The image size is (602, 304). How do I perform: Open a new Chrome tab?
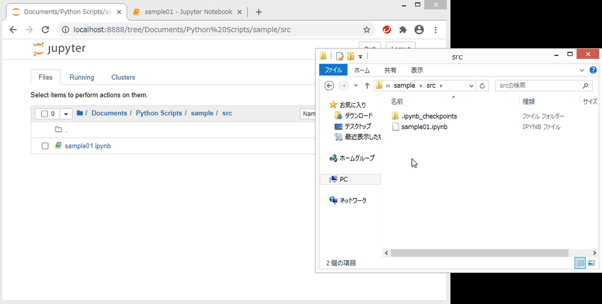point(258,12)
